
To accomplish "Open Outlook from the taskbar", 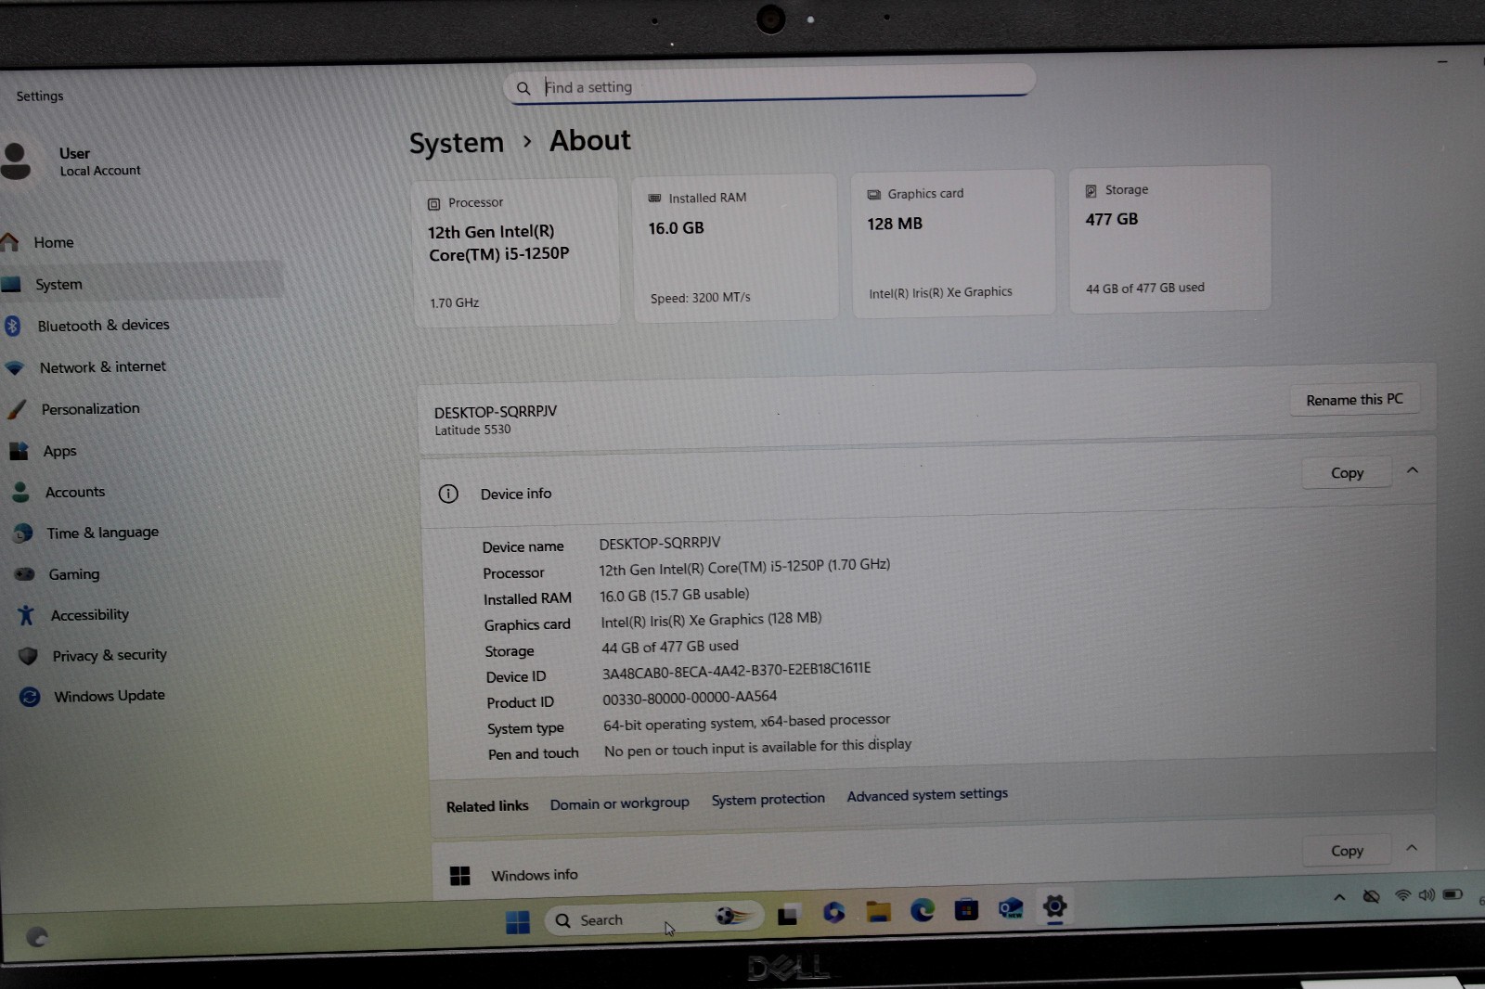I will [1010, 908].
